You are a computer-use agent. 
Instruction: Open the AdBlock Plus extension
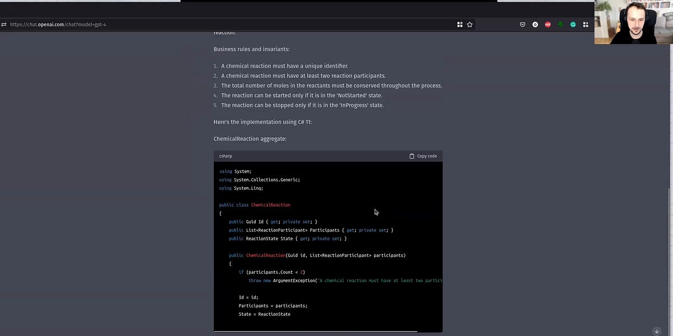point(547,24)
